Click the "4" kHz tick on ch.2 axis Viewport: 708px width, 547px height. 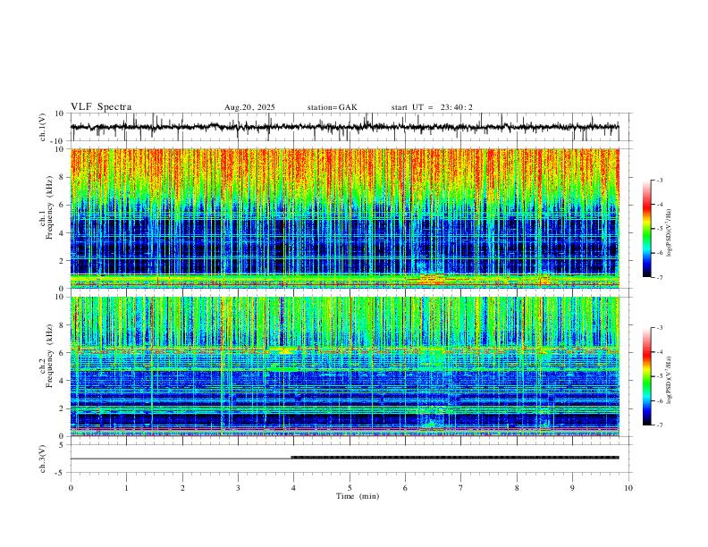click(62, 381)
